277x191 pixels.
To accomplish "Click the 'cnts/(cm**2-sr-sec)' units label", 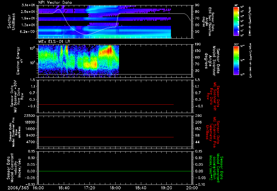I will tap(250, 21).
